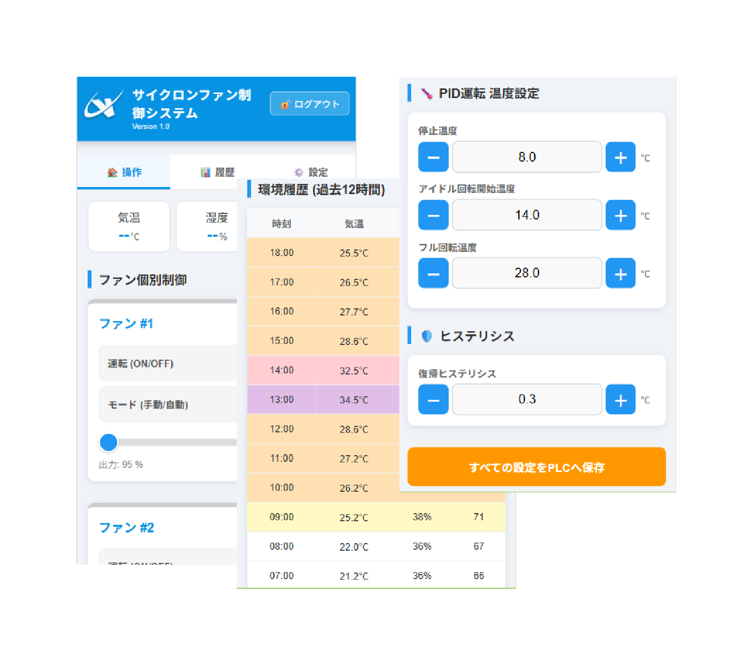Image resolution: width=753 pixels, height=665 pixels.
Task: Decrease 停止温度 with minus button
Action: [433, 157]
